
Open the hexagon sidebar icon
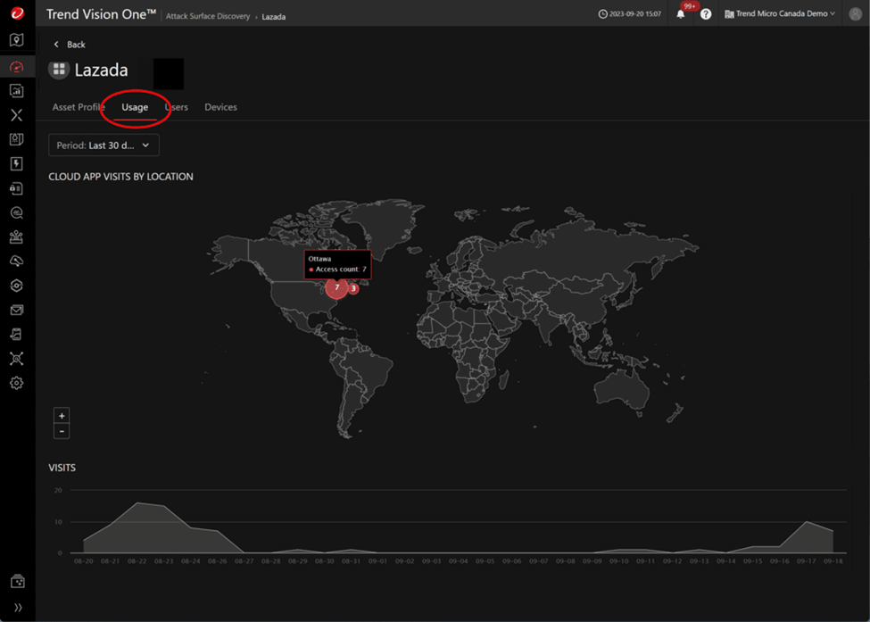click(x=17, y=286)
